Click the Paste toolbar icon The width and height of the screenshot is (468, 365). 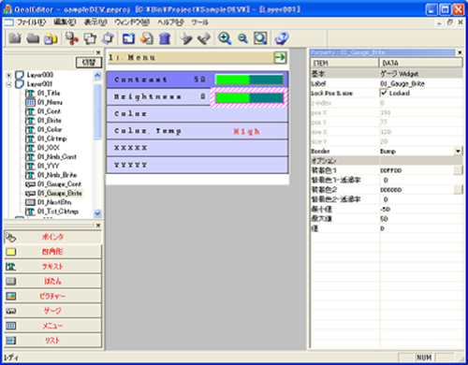coord(108,38)
